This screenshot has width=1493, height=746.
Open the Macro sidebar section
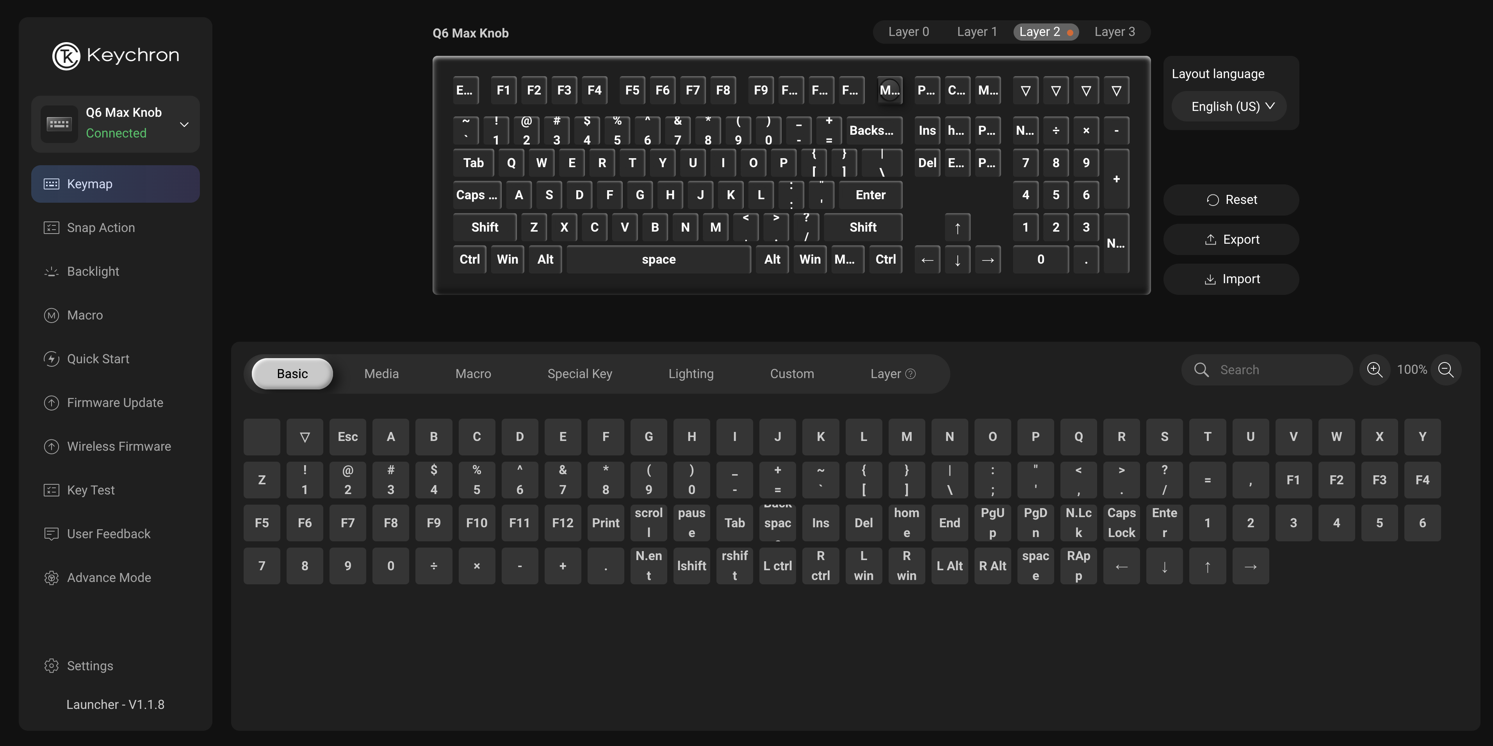[85, 315]
